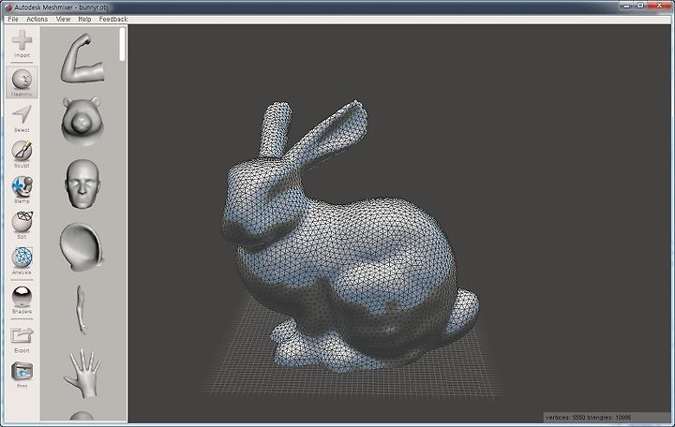
Task: Open the Feedback menu
Action: point(113,19)
